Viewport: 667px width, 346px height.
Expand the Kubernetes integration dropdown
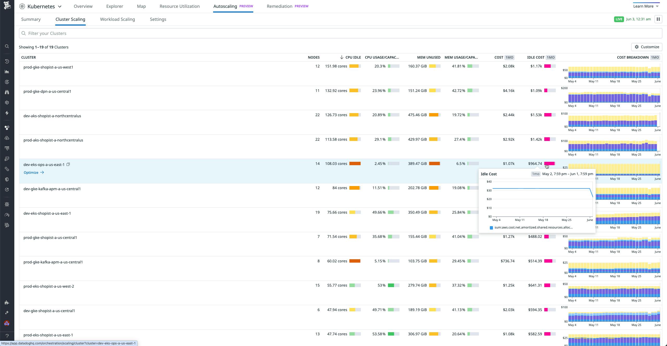(60, 6)
